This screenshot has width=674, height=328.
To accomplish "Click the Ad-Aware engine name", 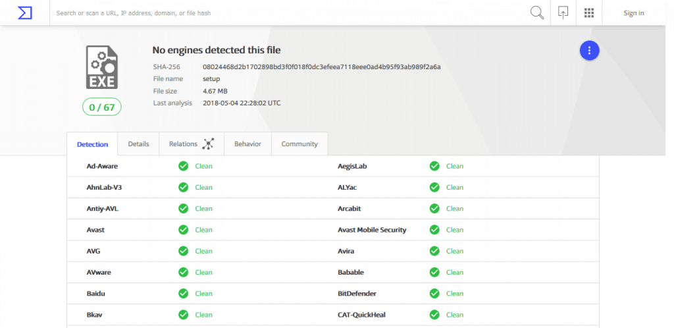I will tap(102, 166).
